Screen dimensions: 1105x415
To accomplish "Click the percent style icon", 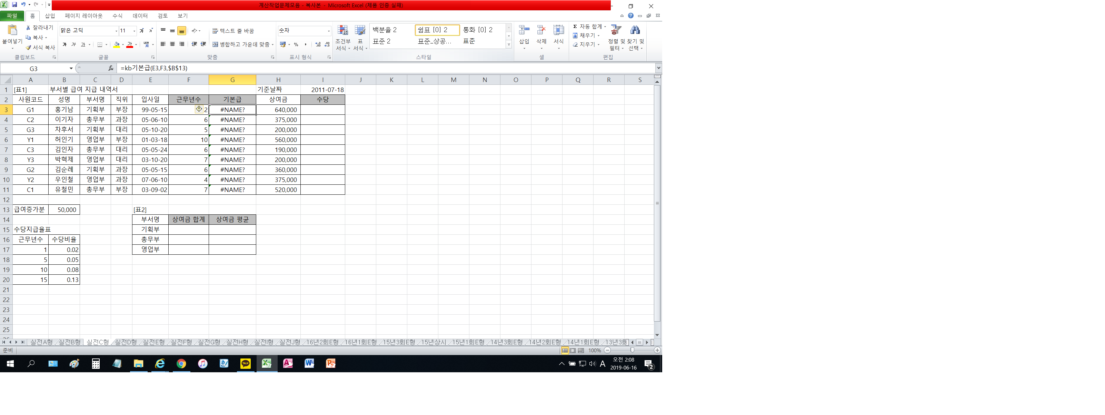I will click(x=296, y=44).
